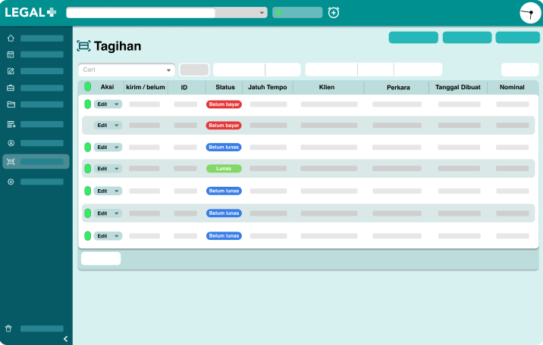Open Edit dropdown in third Belum lunas row

(x=108, y=213)
